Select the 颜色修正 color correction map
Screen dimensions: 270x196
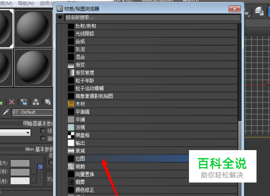(152, 190)
